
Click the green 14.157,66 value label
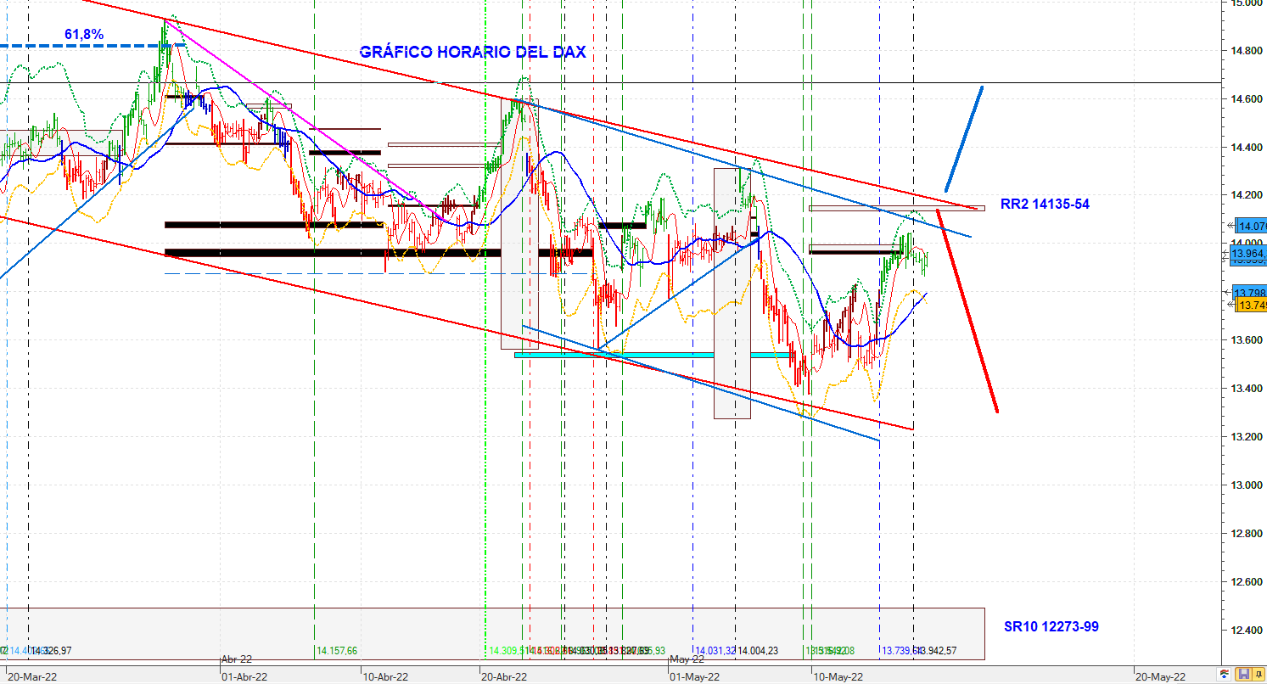tap(337, 651)
